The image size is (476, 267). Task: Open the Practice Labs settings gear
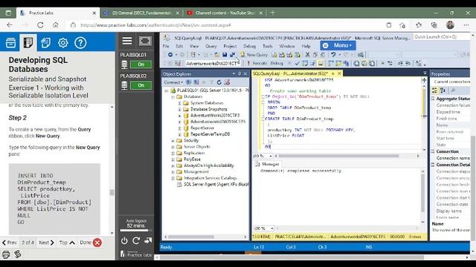coord(62,43)
